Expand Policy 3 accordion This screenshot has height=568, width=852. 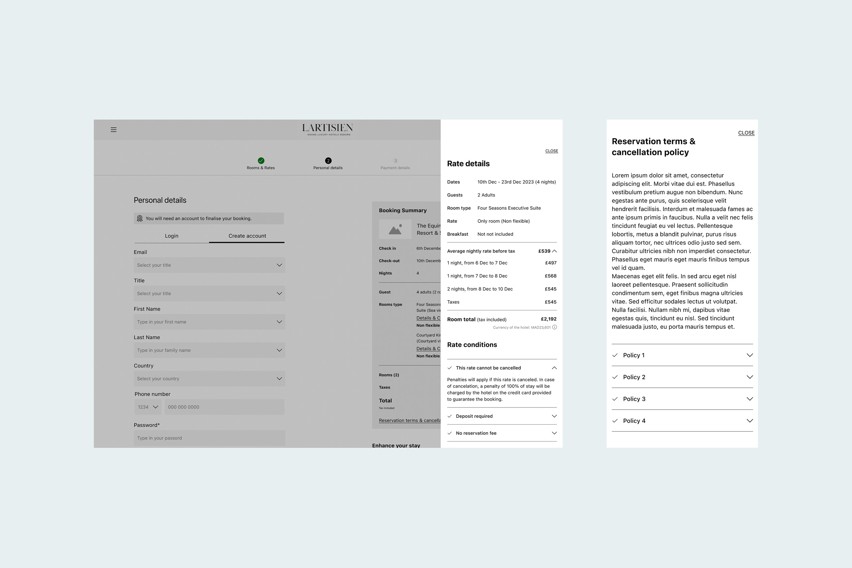point(749,399)
